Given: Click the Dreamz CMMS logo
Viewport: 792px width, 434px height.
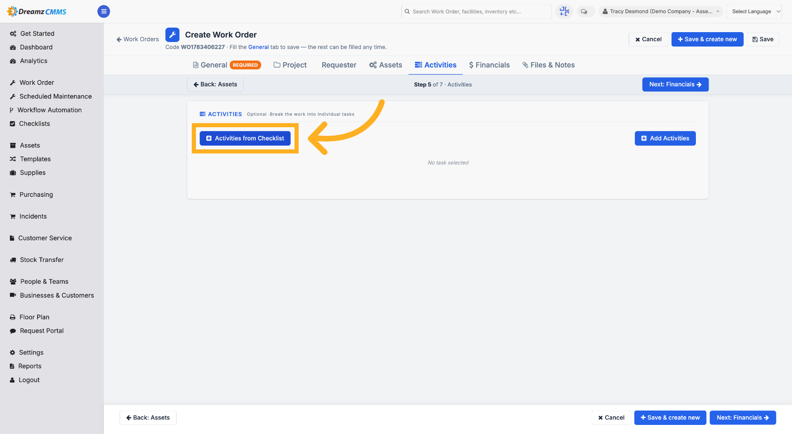Looking at the screenshot, I should (x=37, y=12).
